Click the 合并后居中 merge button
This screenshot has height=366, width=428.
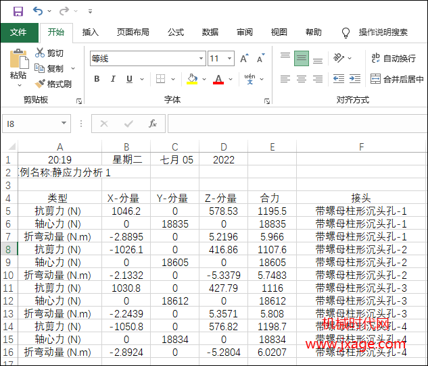(397, 79)
